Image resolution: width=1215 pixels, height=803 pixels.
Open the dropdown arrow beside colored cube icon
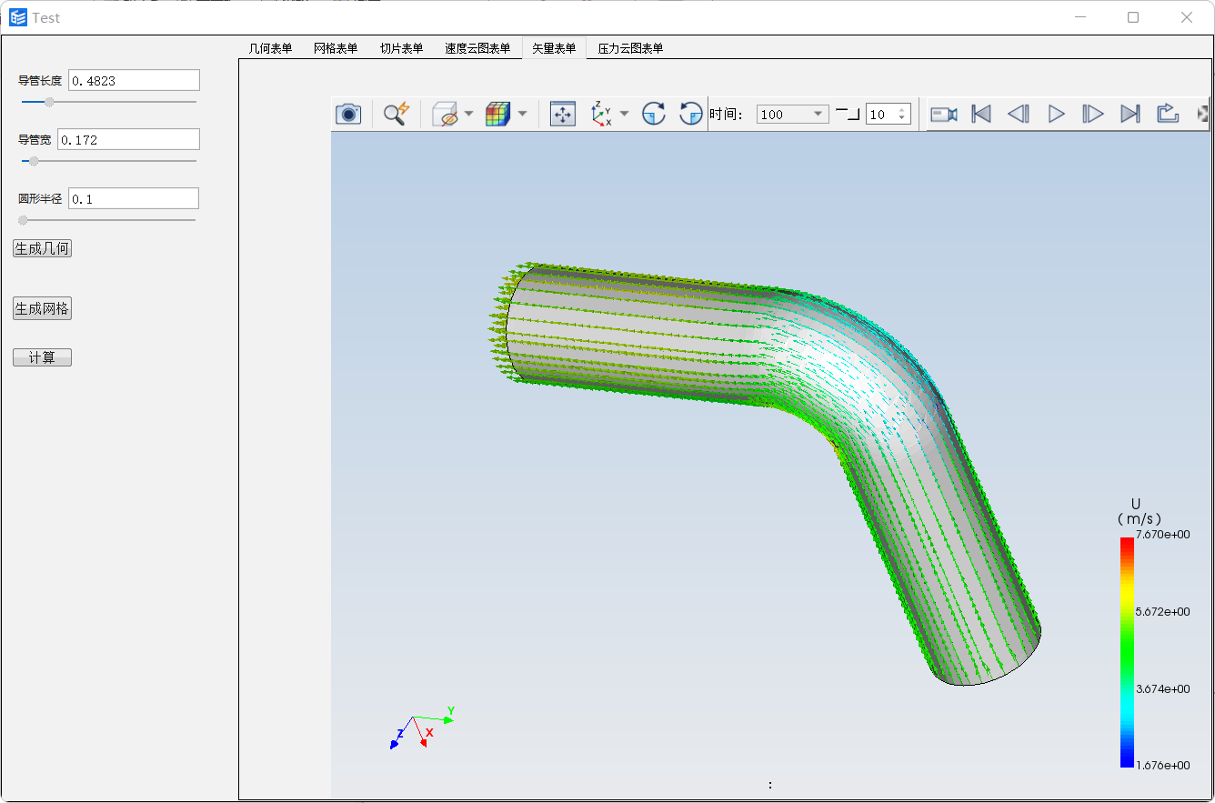(x=522, y=114)
